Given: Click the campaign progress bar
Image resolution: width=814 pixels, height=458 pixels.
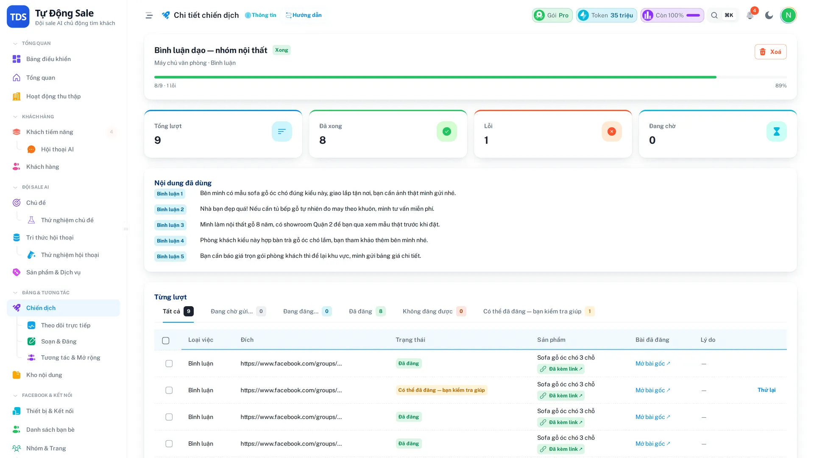Looking at the screenshot, I should pos(470,77).
